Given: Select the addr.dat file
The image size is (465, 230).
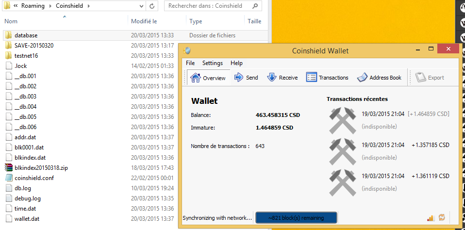Looking at the screenshot, I should [25, 137].
